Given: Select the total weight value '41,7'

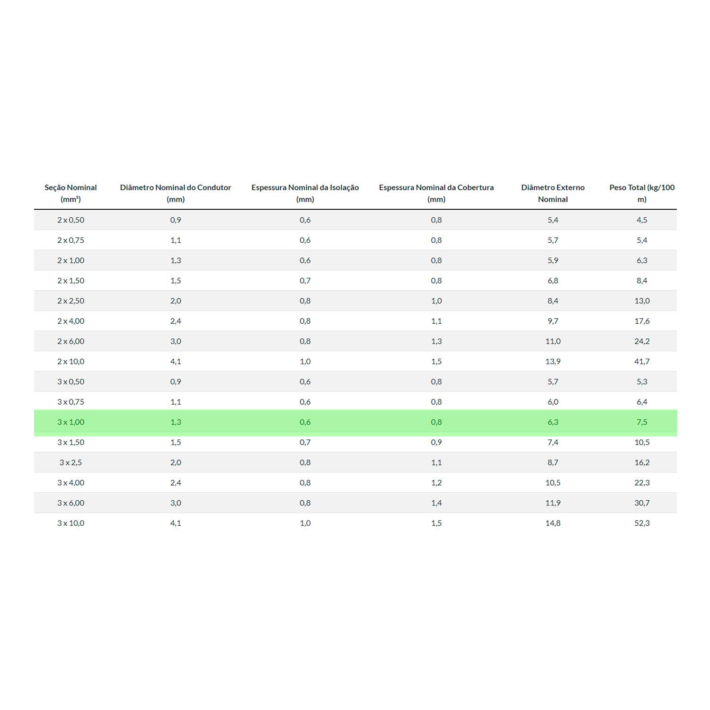Looking at the screenshot, I should tap(641, 362).
